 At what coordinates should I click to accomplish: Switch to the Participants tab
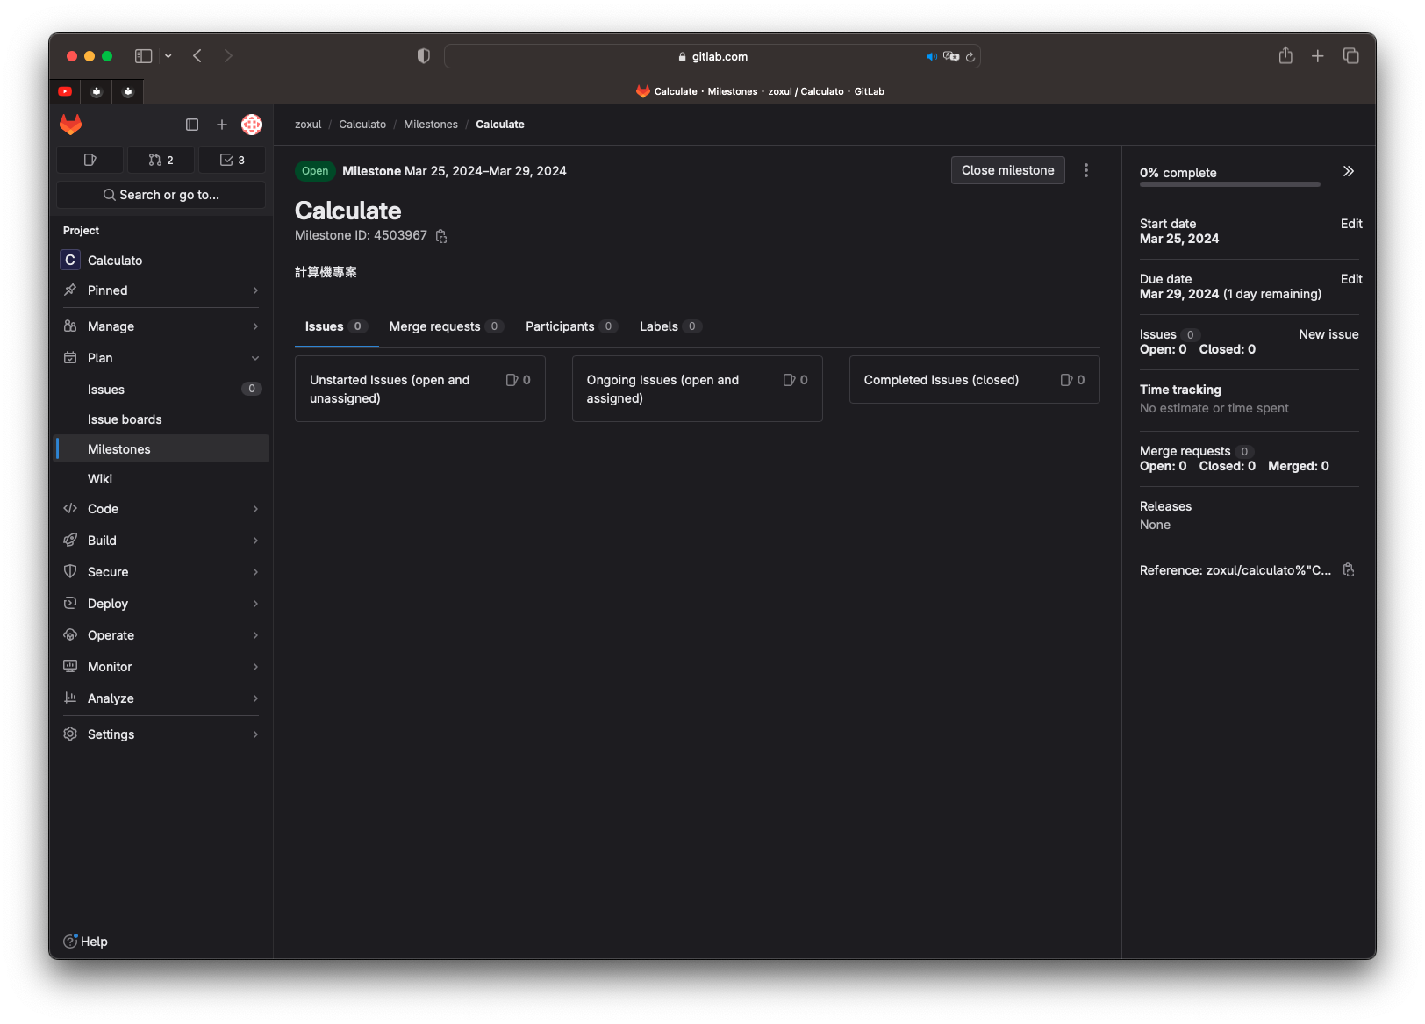560,326
